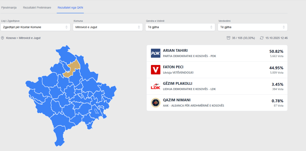Image resolution: width=306 pixels, height=151 pixels.
Task: Select the Faton Peci candidate row
Action: point(217,70)
